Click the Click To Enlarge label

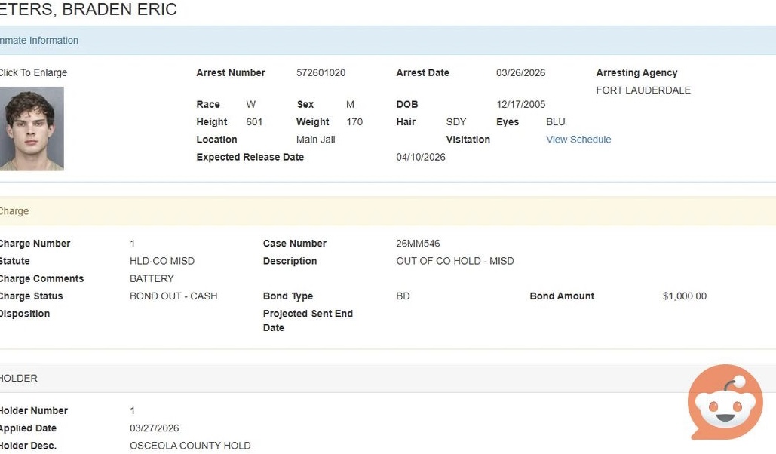pos(33,73)
